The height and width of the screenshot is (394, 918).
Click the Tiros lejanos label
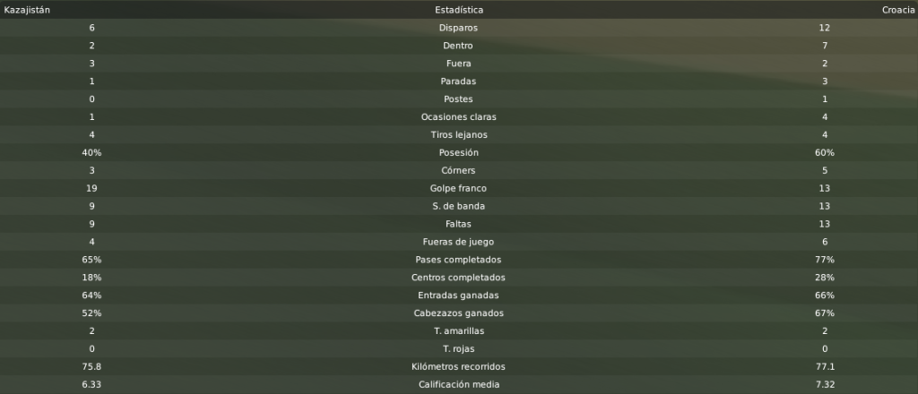[x=458, y=134]
